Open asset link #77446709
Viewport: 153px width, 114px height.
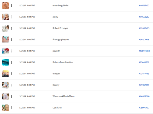point(144,62)
